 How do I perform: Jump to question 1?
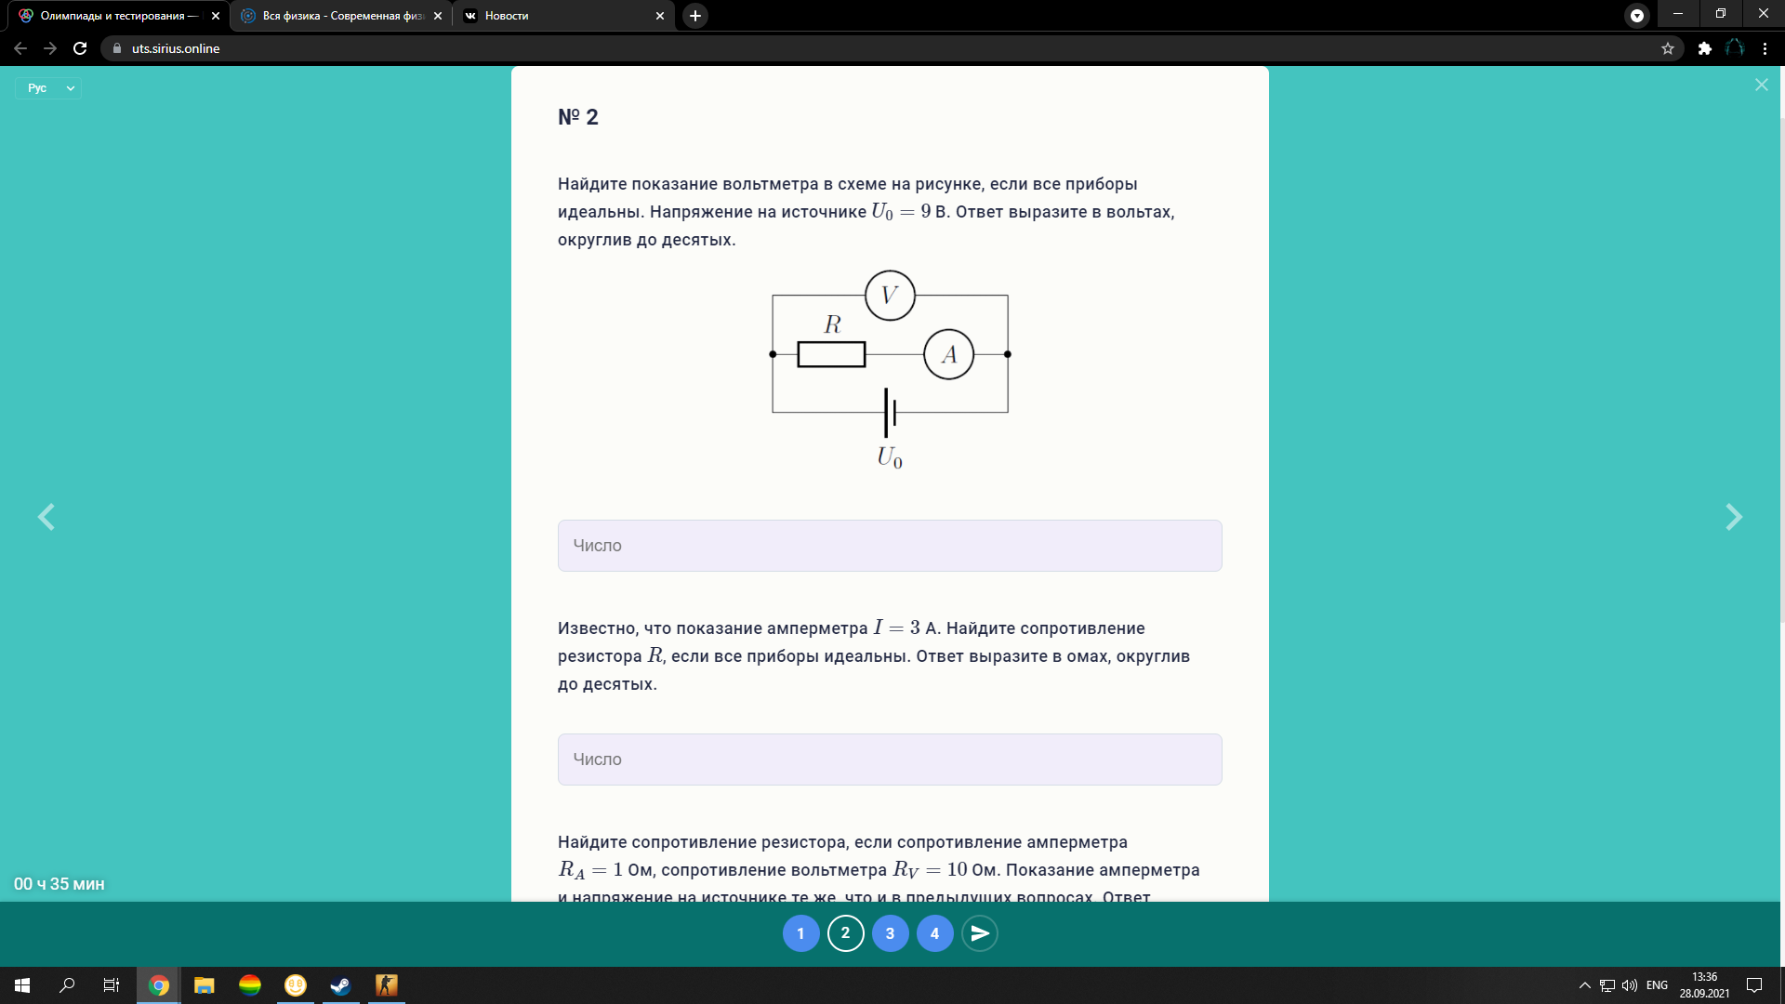[x=800, y=933]
